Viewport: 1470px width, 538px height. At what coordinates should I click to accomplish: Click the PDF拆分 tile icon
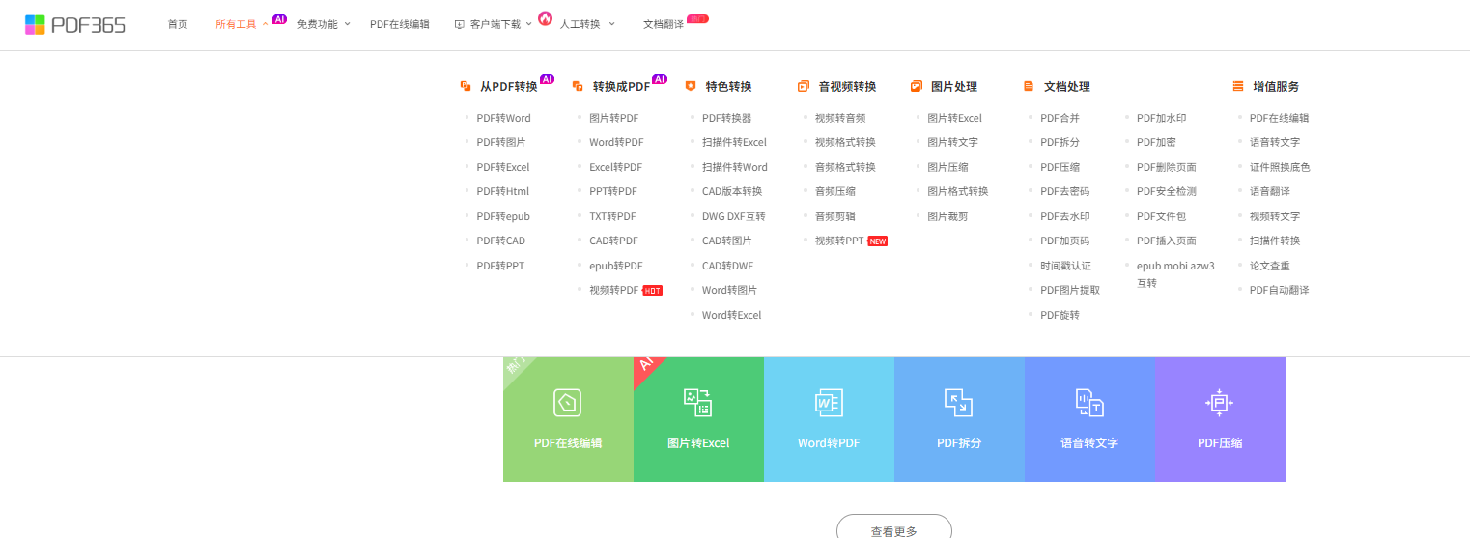point(958,402)
